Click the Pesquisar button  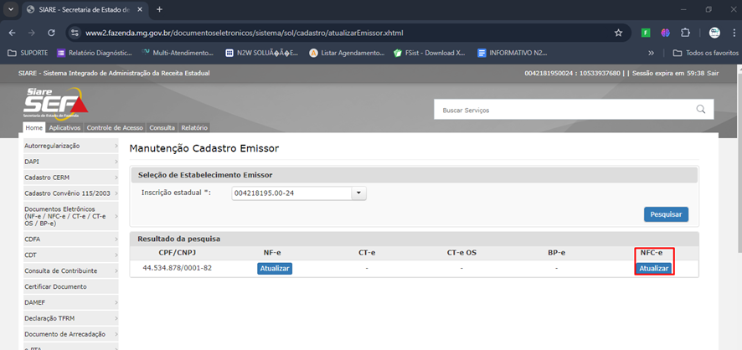(666, 214)
